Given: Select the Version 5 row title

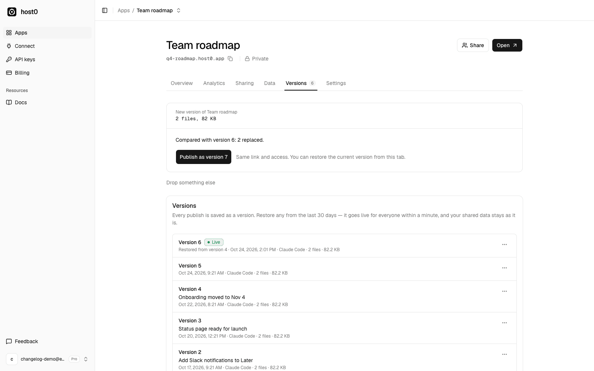Looking at the screenshot, I should pos(190,266).
